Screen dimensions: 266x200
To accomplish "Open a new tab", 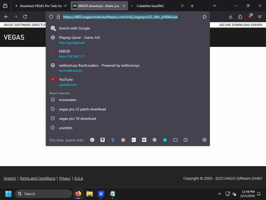I will point(192,6).
